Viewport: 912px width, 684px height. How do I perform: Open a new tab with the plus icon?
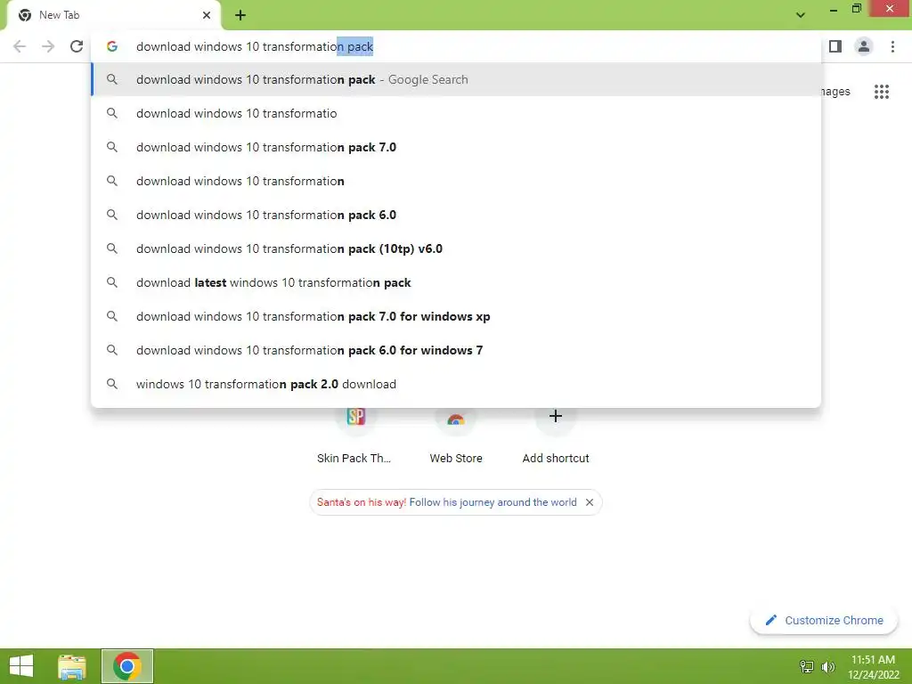click(x=240, y=15)
